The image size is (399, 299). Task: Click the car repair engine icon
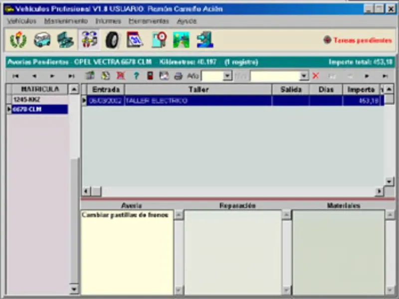point(65,40)
